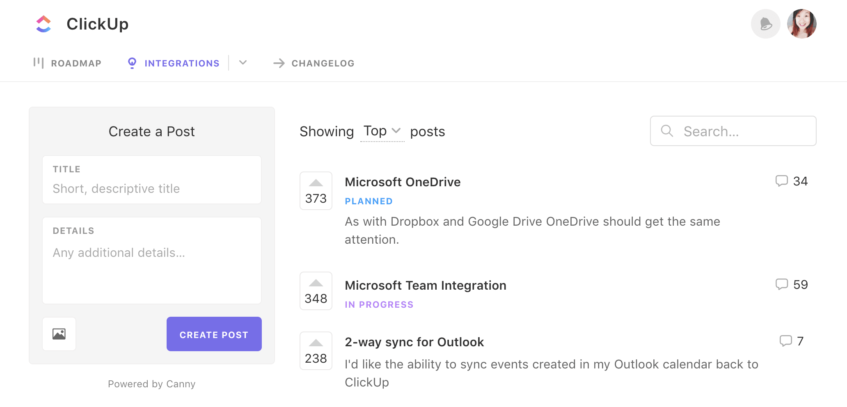Focus the Details text area

152,261
